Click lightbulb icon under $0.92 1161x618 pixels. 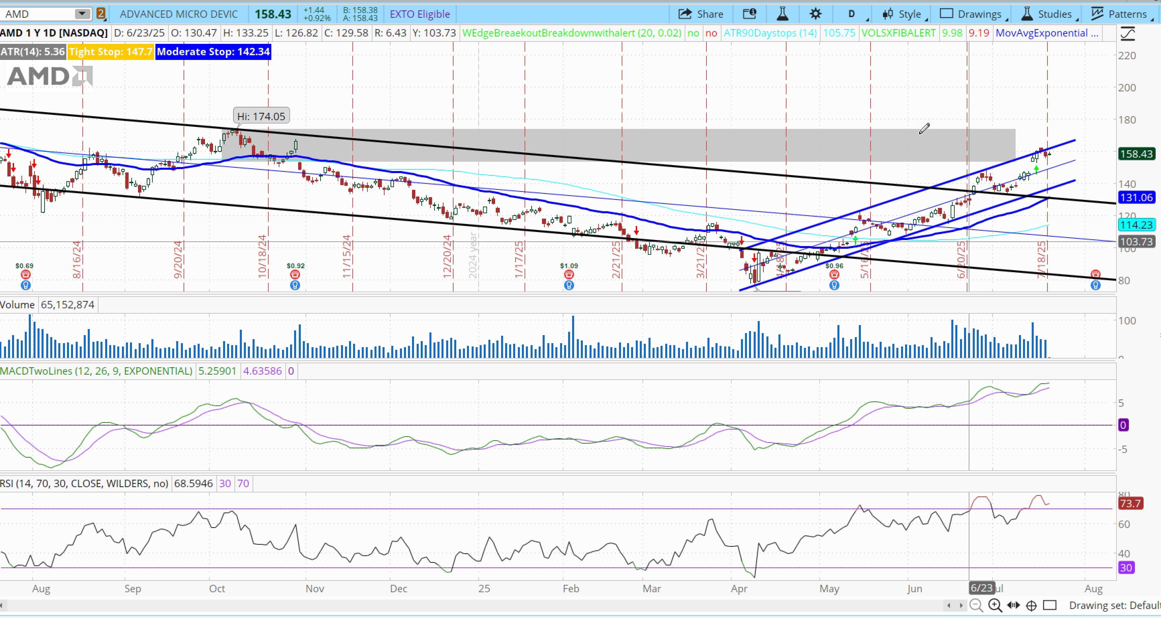(x=295, y=285)
